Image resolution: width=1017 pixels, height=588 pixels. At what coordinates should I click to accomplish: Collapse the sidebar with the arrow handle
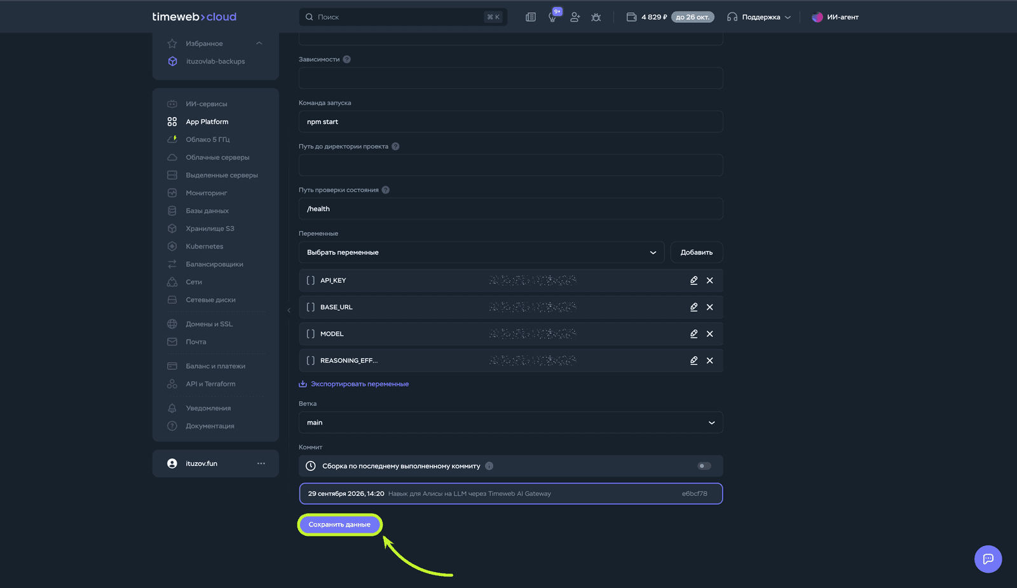coord(289,310)
